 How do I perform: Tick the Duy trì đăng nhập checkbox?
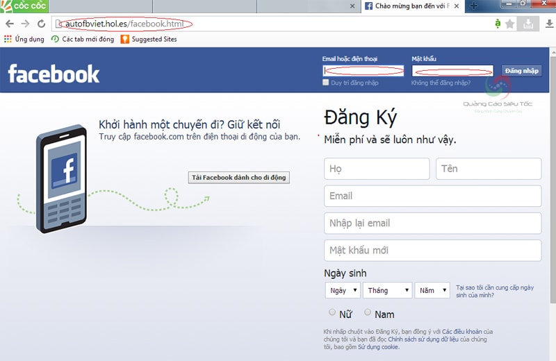(325, 83)
